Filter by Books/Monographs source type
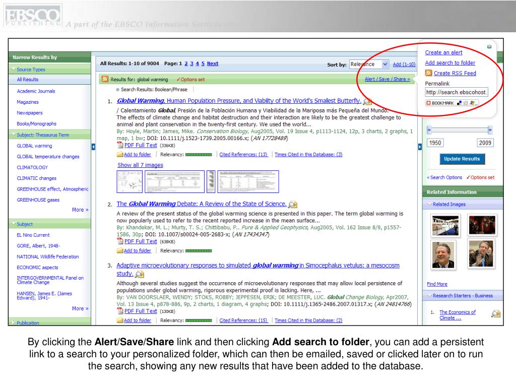Image resolution: width=516 pixels, height=387 pixels. coord(36,124)
